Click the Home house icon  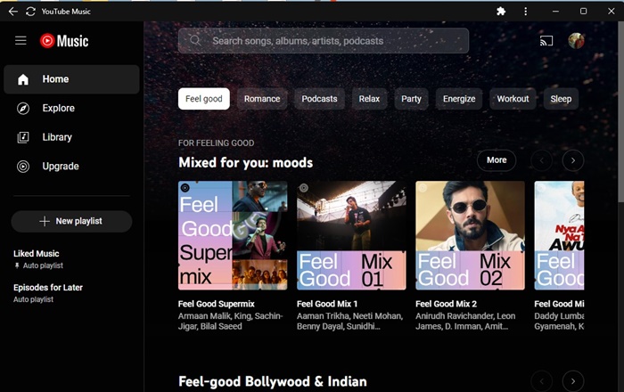point(23,79)
